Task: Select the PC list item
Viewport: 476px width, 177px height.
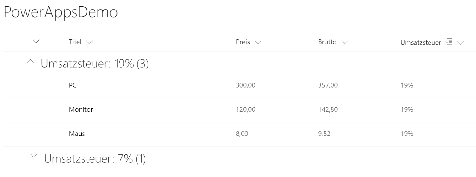Action: 73,85
